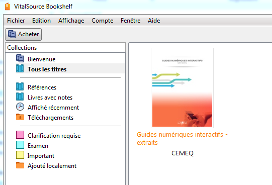Select the Examen highlighter label

click(38, 146)
